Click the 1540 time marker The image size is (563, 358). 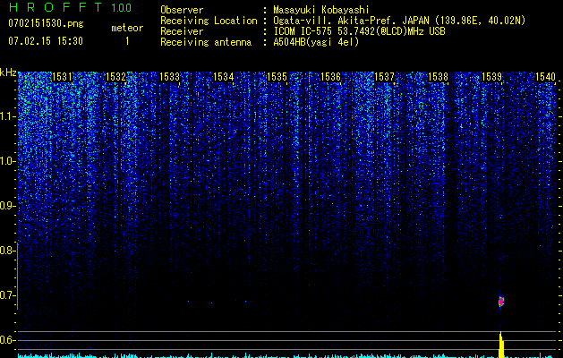(545, 77)
